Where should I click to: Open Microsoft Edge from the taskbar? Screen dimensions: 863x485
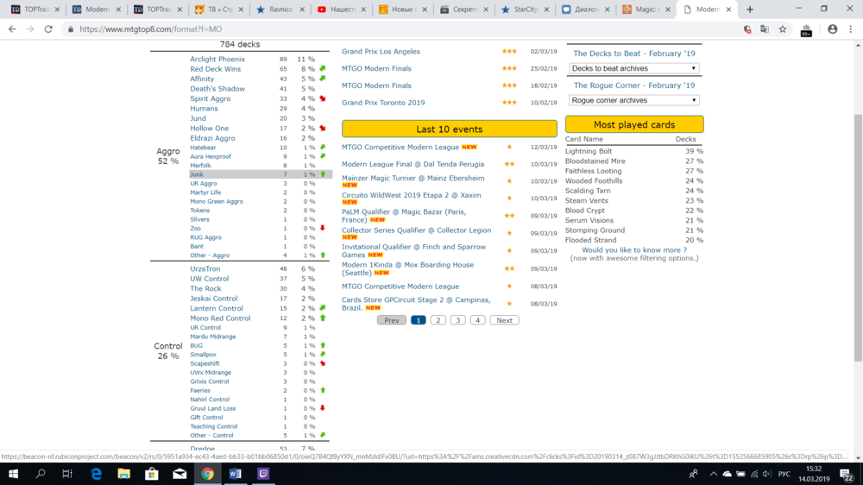[97, 474]
